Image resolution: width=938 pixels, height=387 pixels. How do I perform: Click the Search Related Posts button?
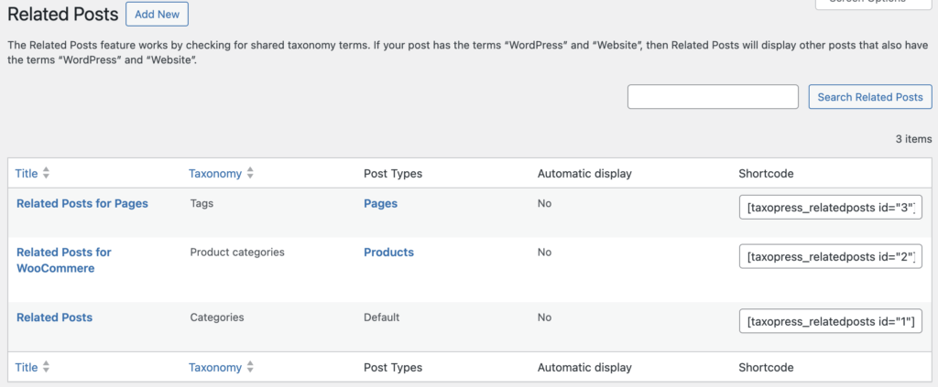point(869,97)
